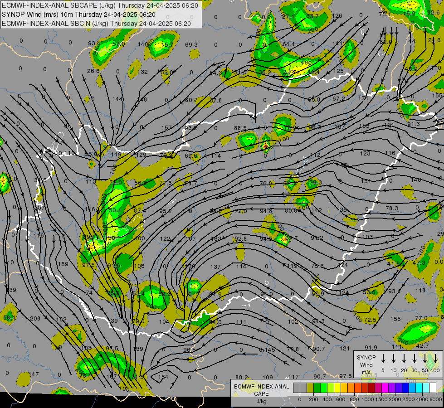The height and width of the screenshot is (408, 444).
Task: Pick the bright magenta swatch right of 1500
Action: 385,388
